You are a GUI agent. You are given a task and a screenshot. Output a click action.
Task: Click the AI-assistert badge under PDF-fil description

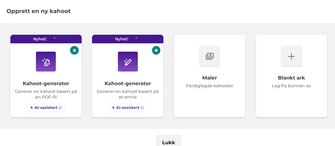point(44,107)
